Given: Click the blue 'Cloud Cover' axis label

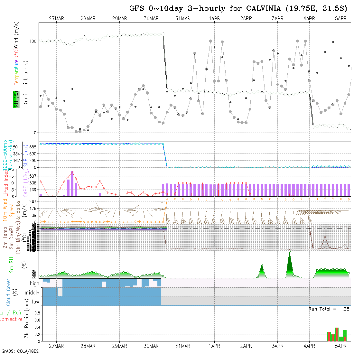Looking at the screenshot, I should tap(8, 292).
